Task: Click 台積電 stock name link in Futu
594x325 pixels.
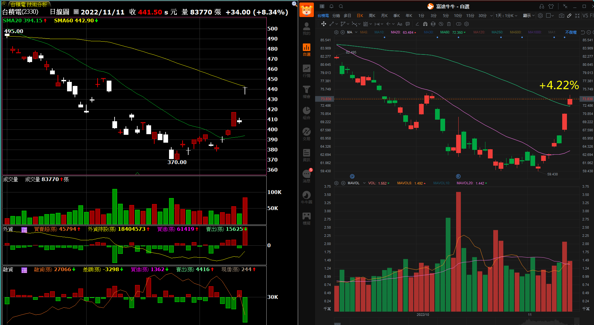Action: [x=323, y=15]
